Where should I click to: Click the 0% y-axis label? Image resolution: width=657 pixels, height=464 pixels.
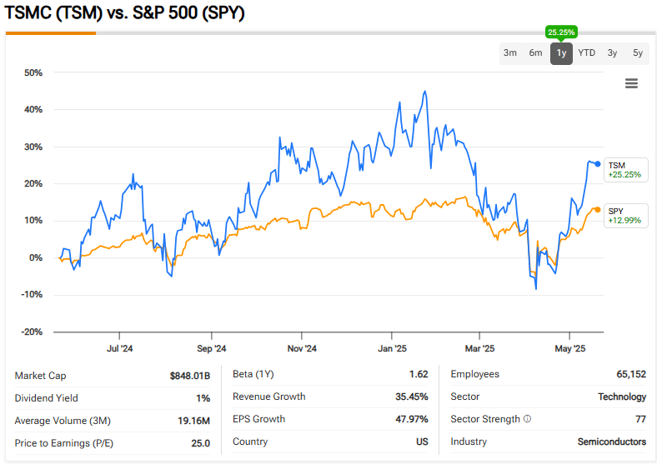(36, 258)
